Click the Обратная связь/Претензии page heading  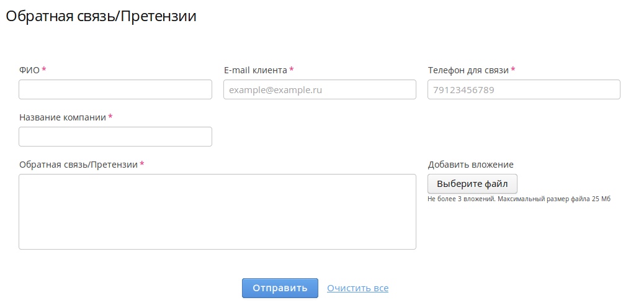[x=101, y=17]
